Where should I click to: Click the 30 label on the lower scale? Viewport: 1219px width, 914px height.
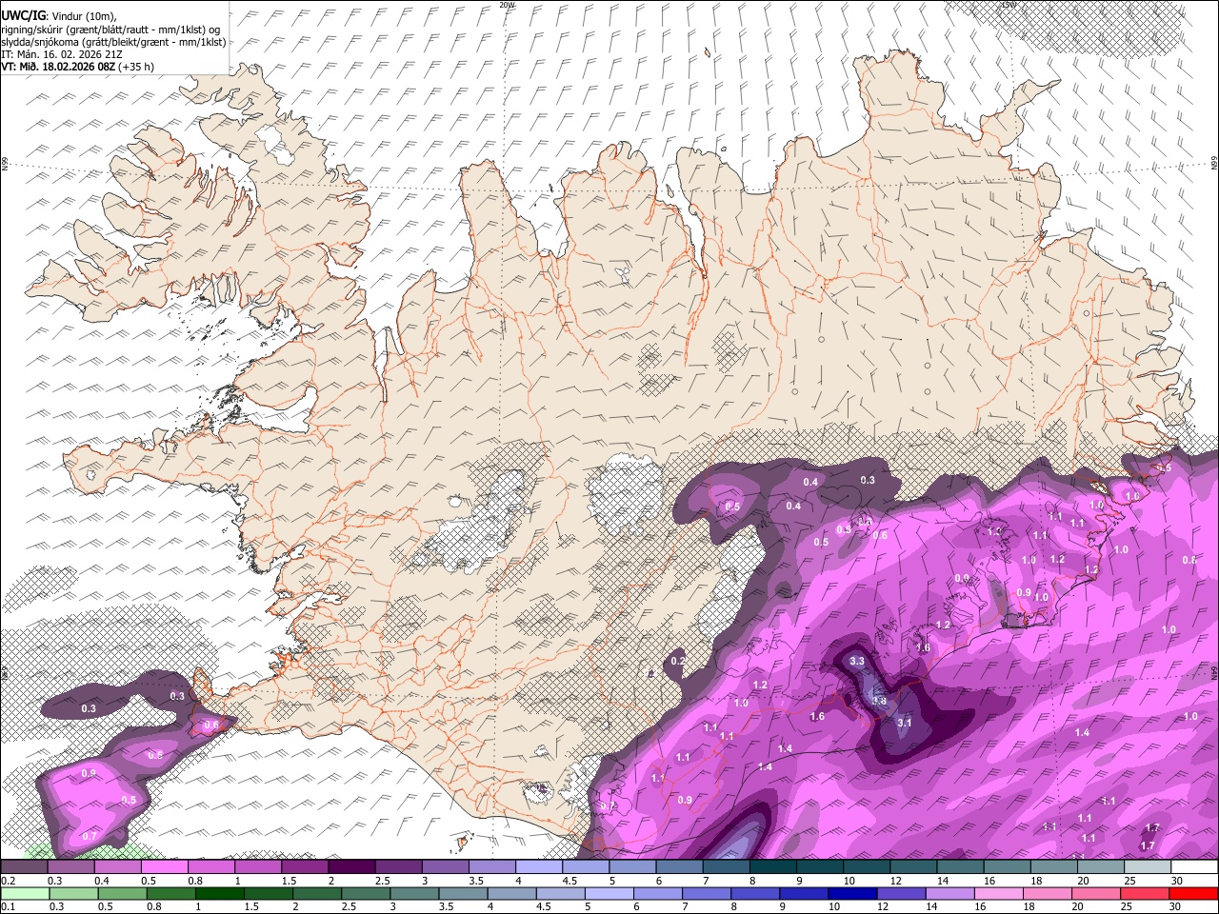click(1176, 906)
